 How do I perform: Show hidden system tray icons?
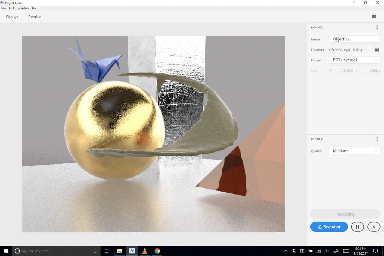pyautogui.click(x=286, y=251)
